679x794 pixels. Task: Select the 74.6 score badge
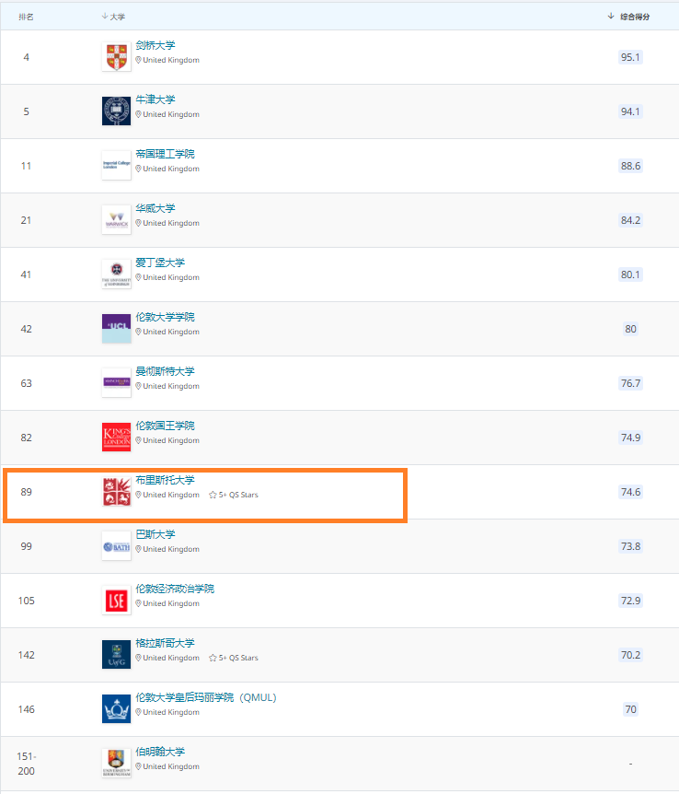pyautogui.click(x=630, y=492)
